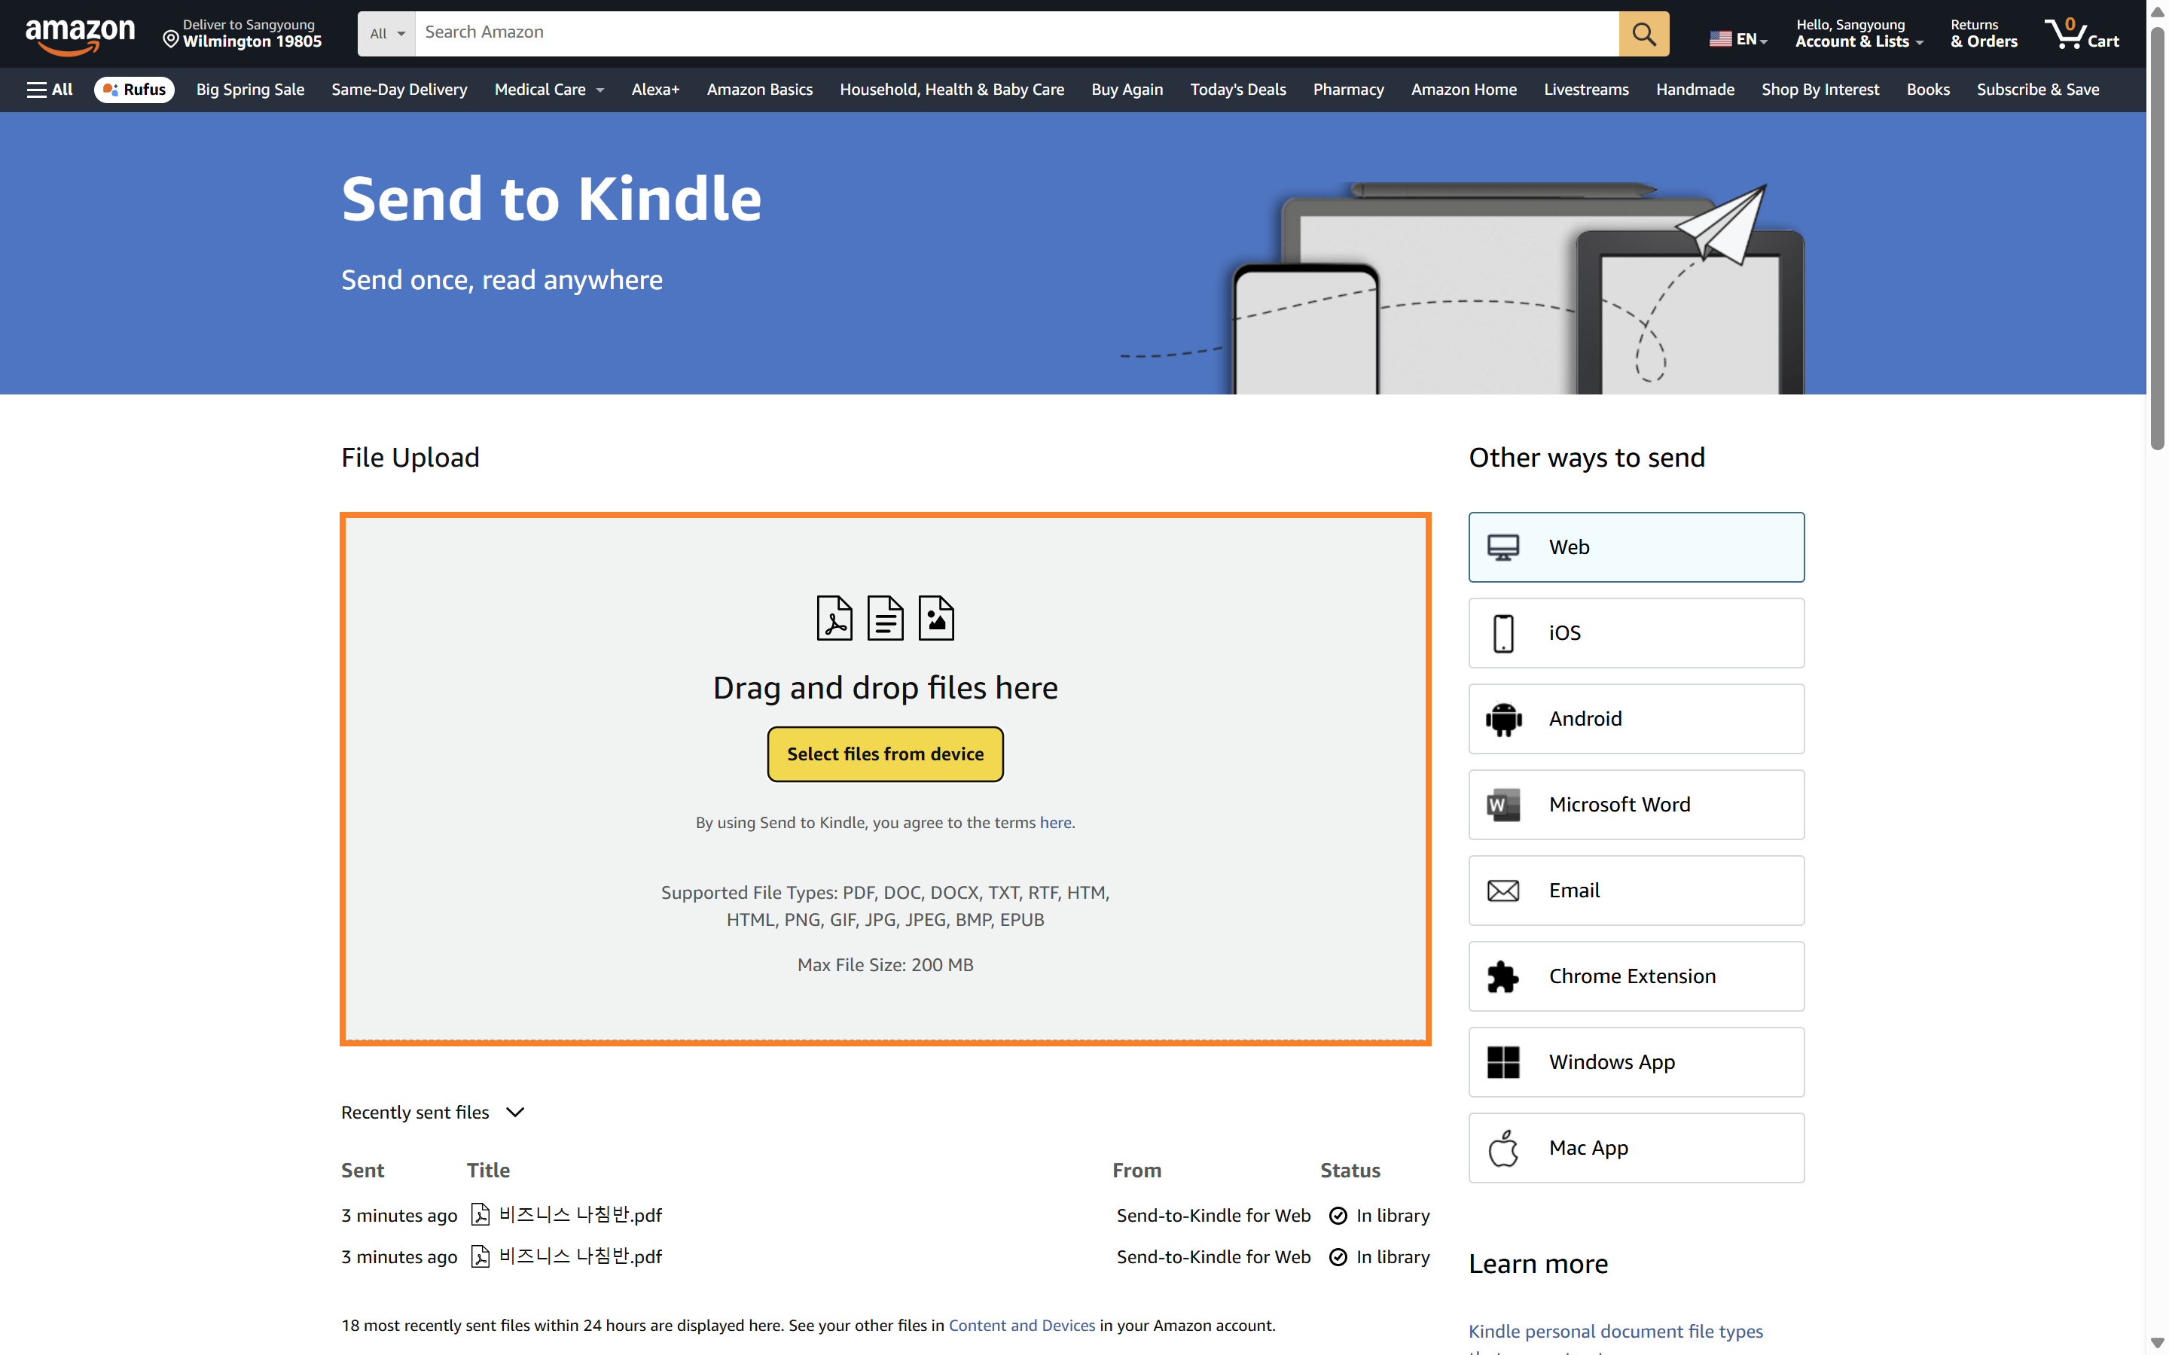Click the PDF icon of first sent file
Screen dimensions: 2169x1355
click(480, 1214)
